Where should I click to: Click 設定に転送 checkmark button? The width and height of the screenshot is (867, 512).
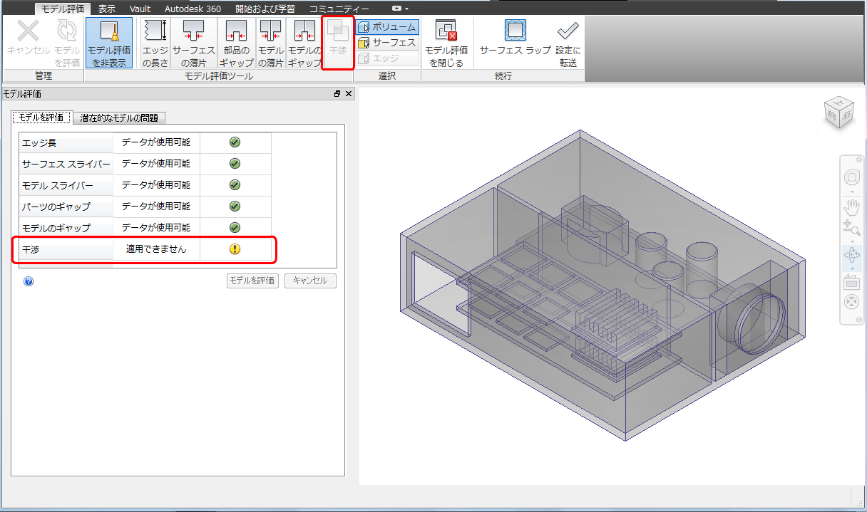(568, 43)
